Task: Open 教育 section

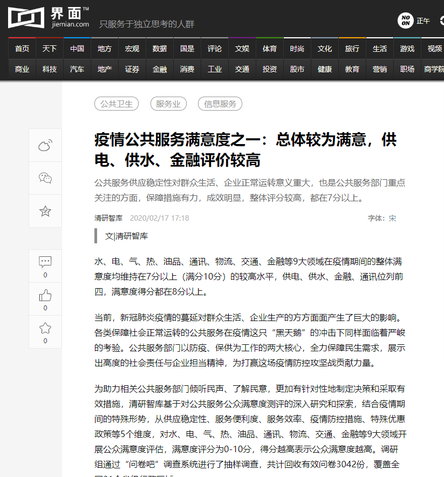Action: (352, 69)
